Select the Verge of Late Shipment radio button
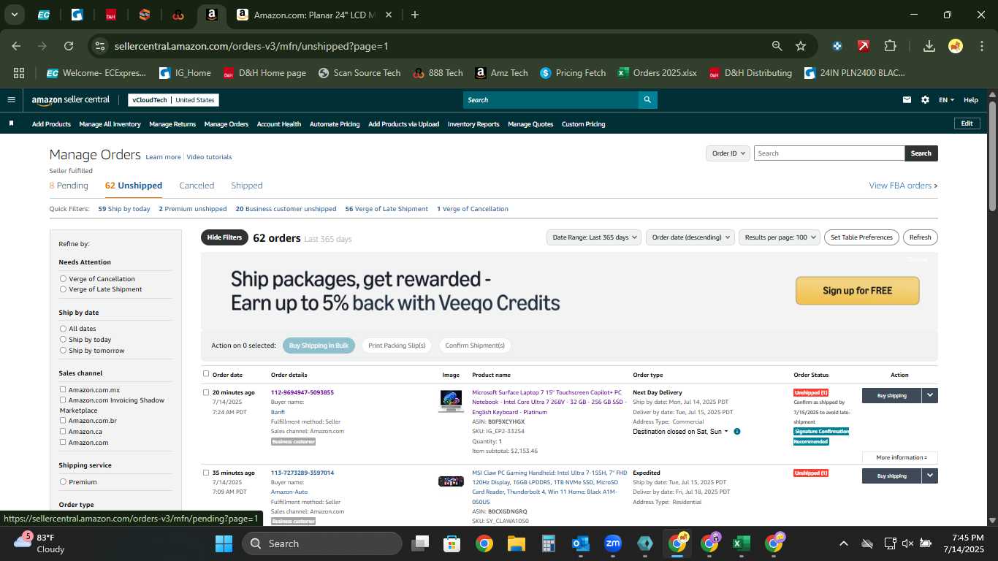Screen dimensions: 998x561 tap(63, 289)
